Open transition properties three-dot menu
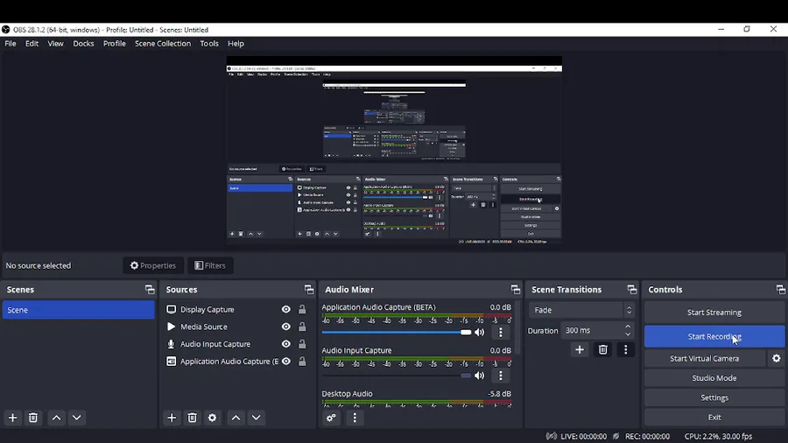Image resolution: width=788 pixels, height=443 pixels. (626, 349)
